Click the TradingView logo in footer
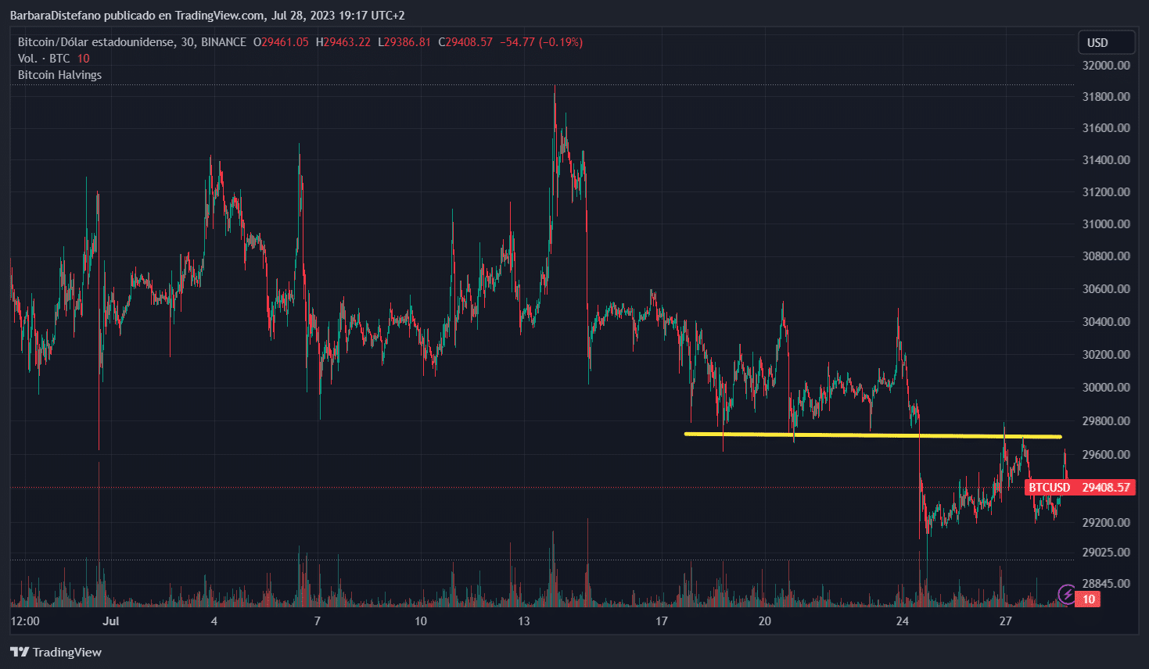This screenshot has width=1149, height=669. tap(56, 652)
